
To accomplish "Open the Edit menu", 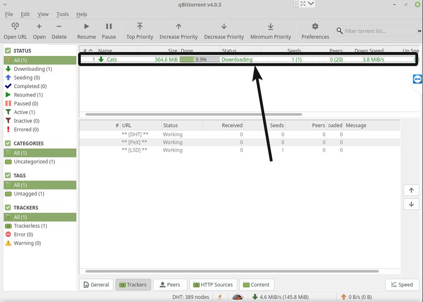I will [25, 14].
